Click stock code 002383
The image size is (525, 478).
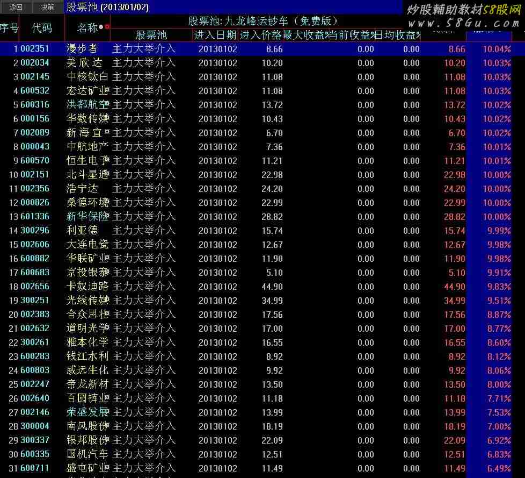point(35,315)
